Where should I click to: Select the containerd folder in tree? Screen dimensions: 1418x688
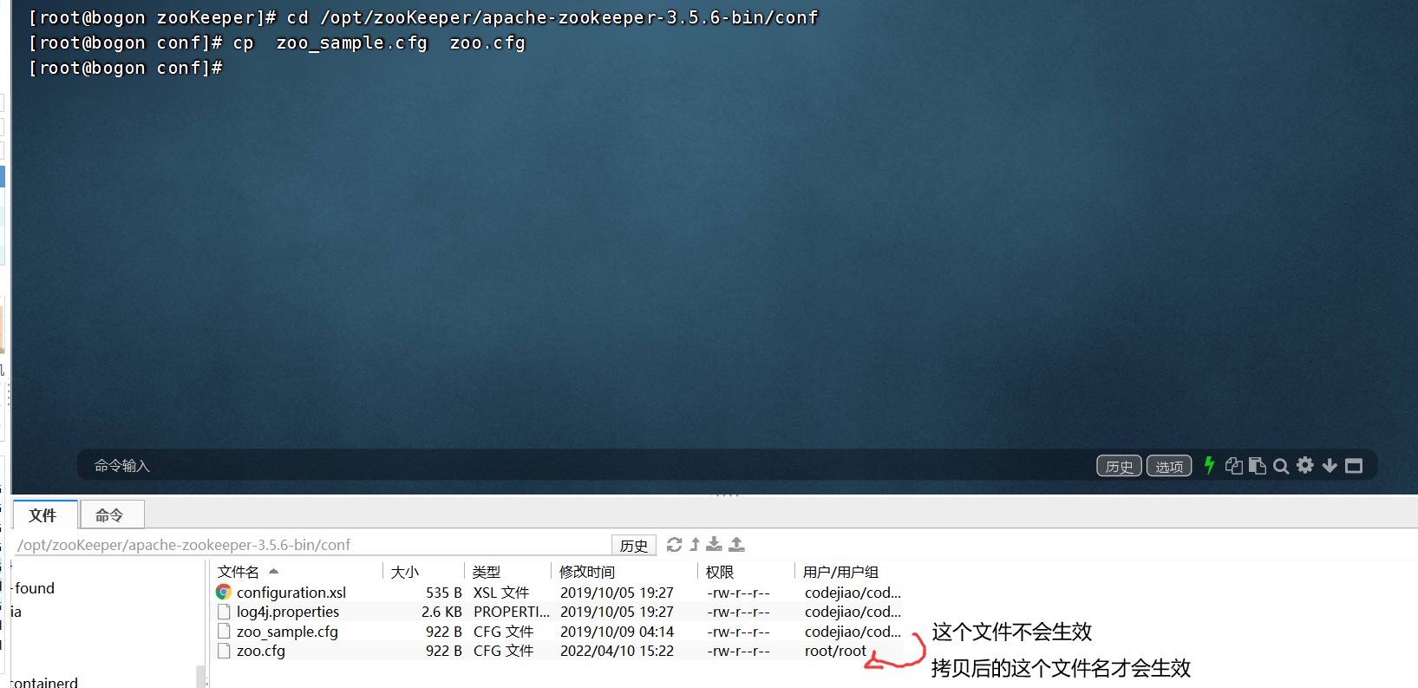44,683
